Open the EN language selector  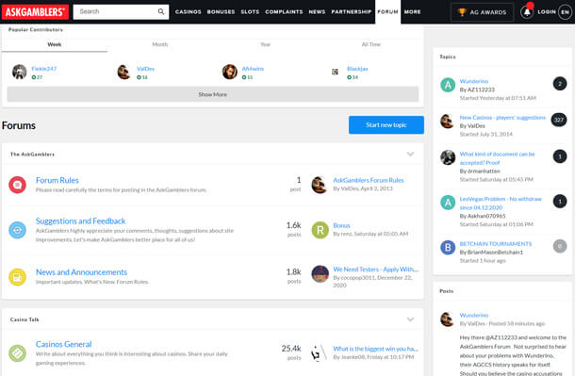[x=565, y=12]
